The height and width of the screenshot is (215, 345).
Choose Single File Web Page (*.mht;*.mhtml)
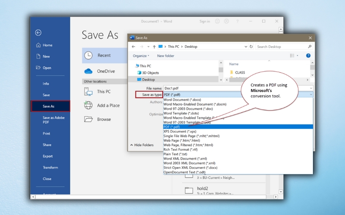click(191, 136)
